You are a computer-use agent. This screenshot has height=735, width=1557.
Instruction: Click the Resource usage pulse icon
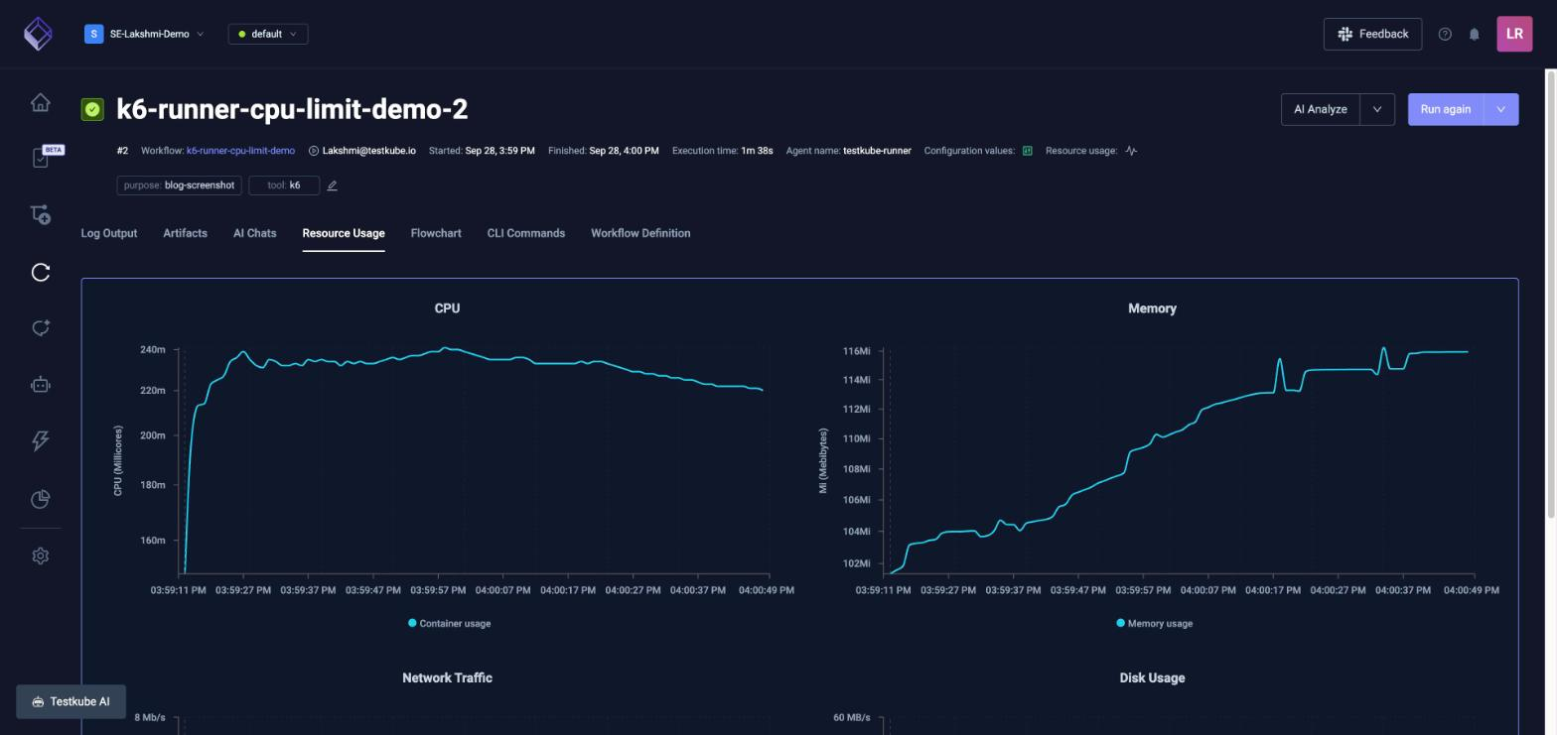point(1131,151)
